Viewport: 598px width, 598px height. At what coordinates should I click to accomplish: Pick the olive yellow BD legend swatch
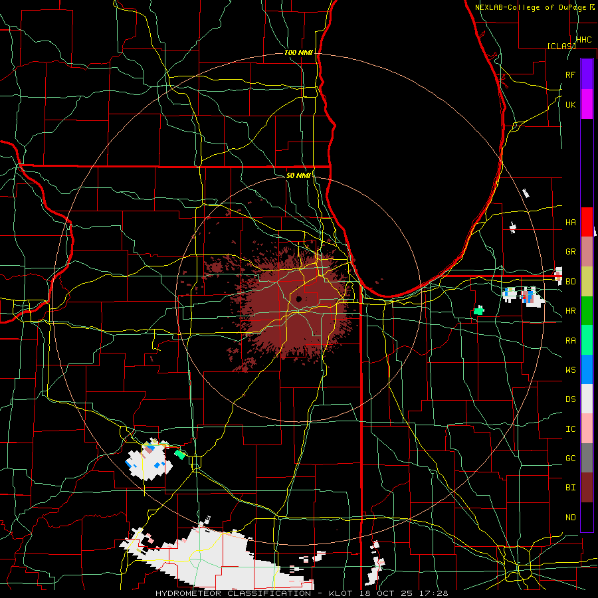pyautogui.click(x=587, y=282)
